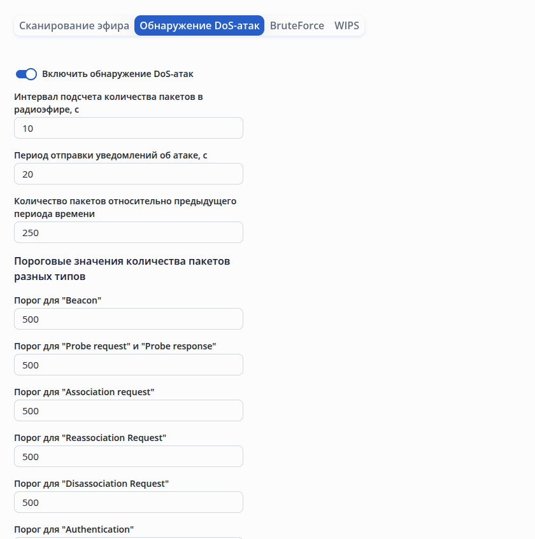Open the BruteForce tab
535x539 pixels.
(297, 26)
